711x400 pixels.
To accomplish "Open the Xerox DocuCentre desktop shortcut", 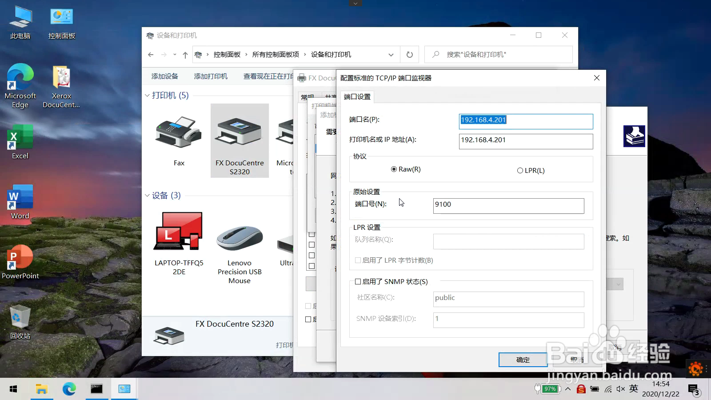I will (61, 86).
